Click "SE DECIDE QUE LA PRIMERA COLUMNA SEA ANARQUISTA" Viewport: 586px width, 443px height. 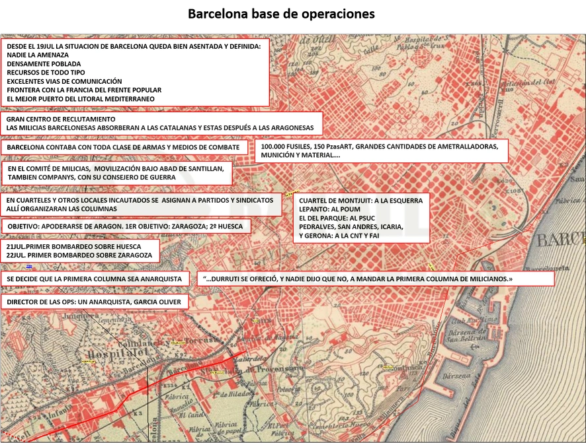[x=95, y=279]
